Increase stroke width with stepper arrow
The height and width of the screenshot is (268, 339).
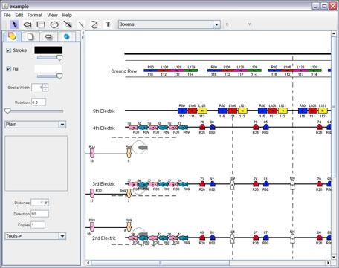[x=45, y=85]
